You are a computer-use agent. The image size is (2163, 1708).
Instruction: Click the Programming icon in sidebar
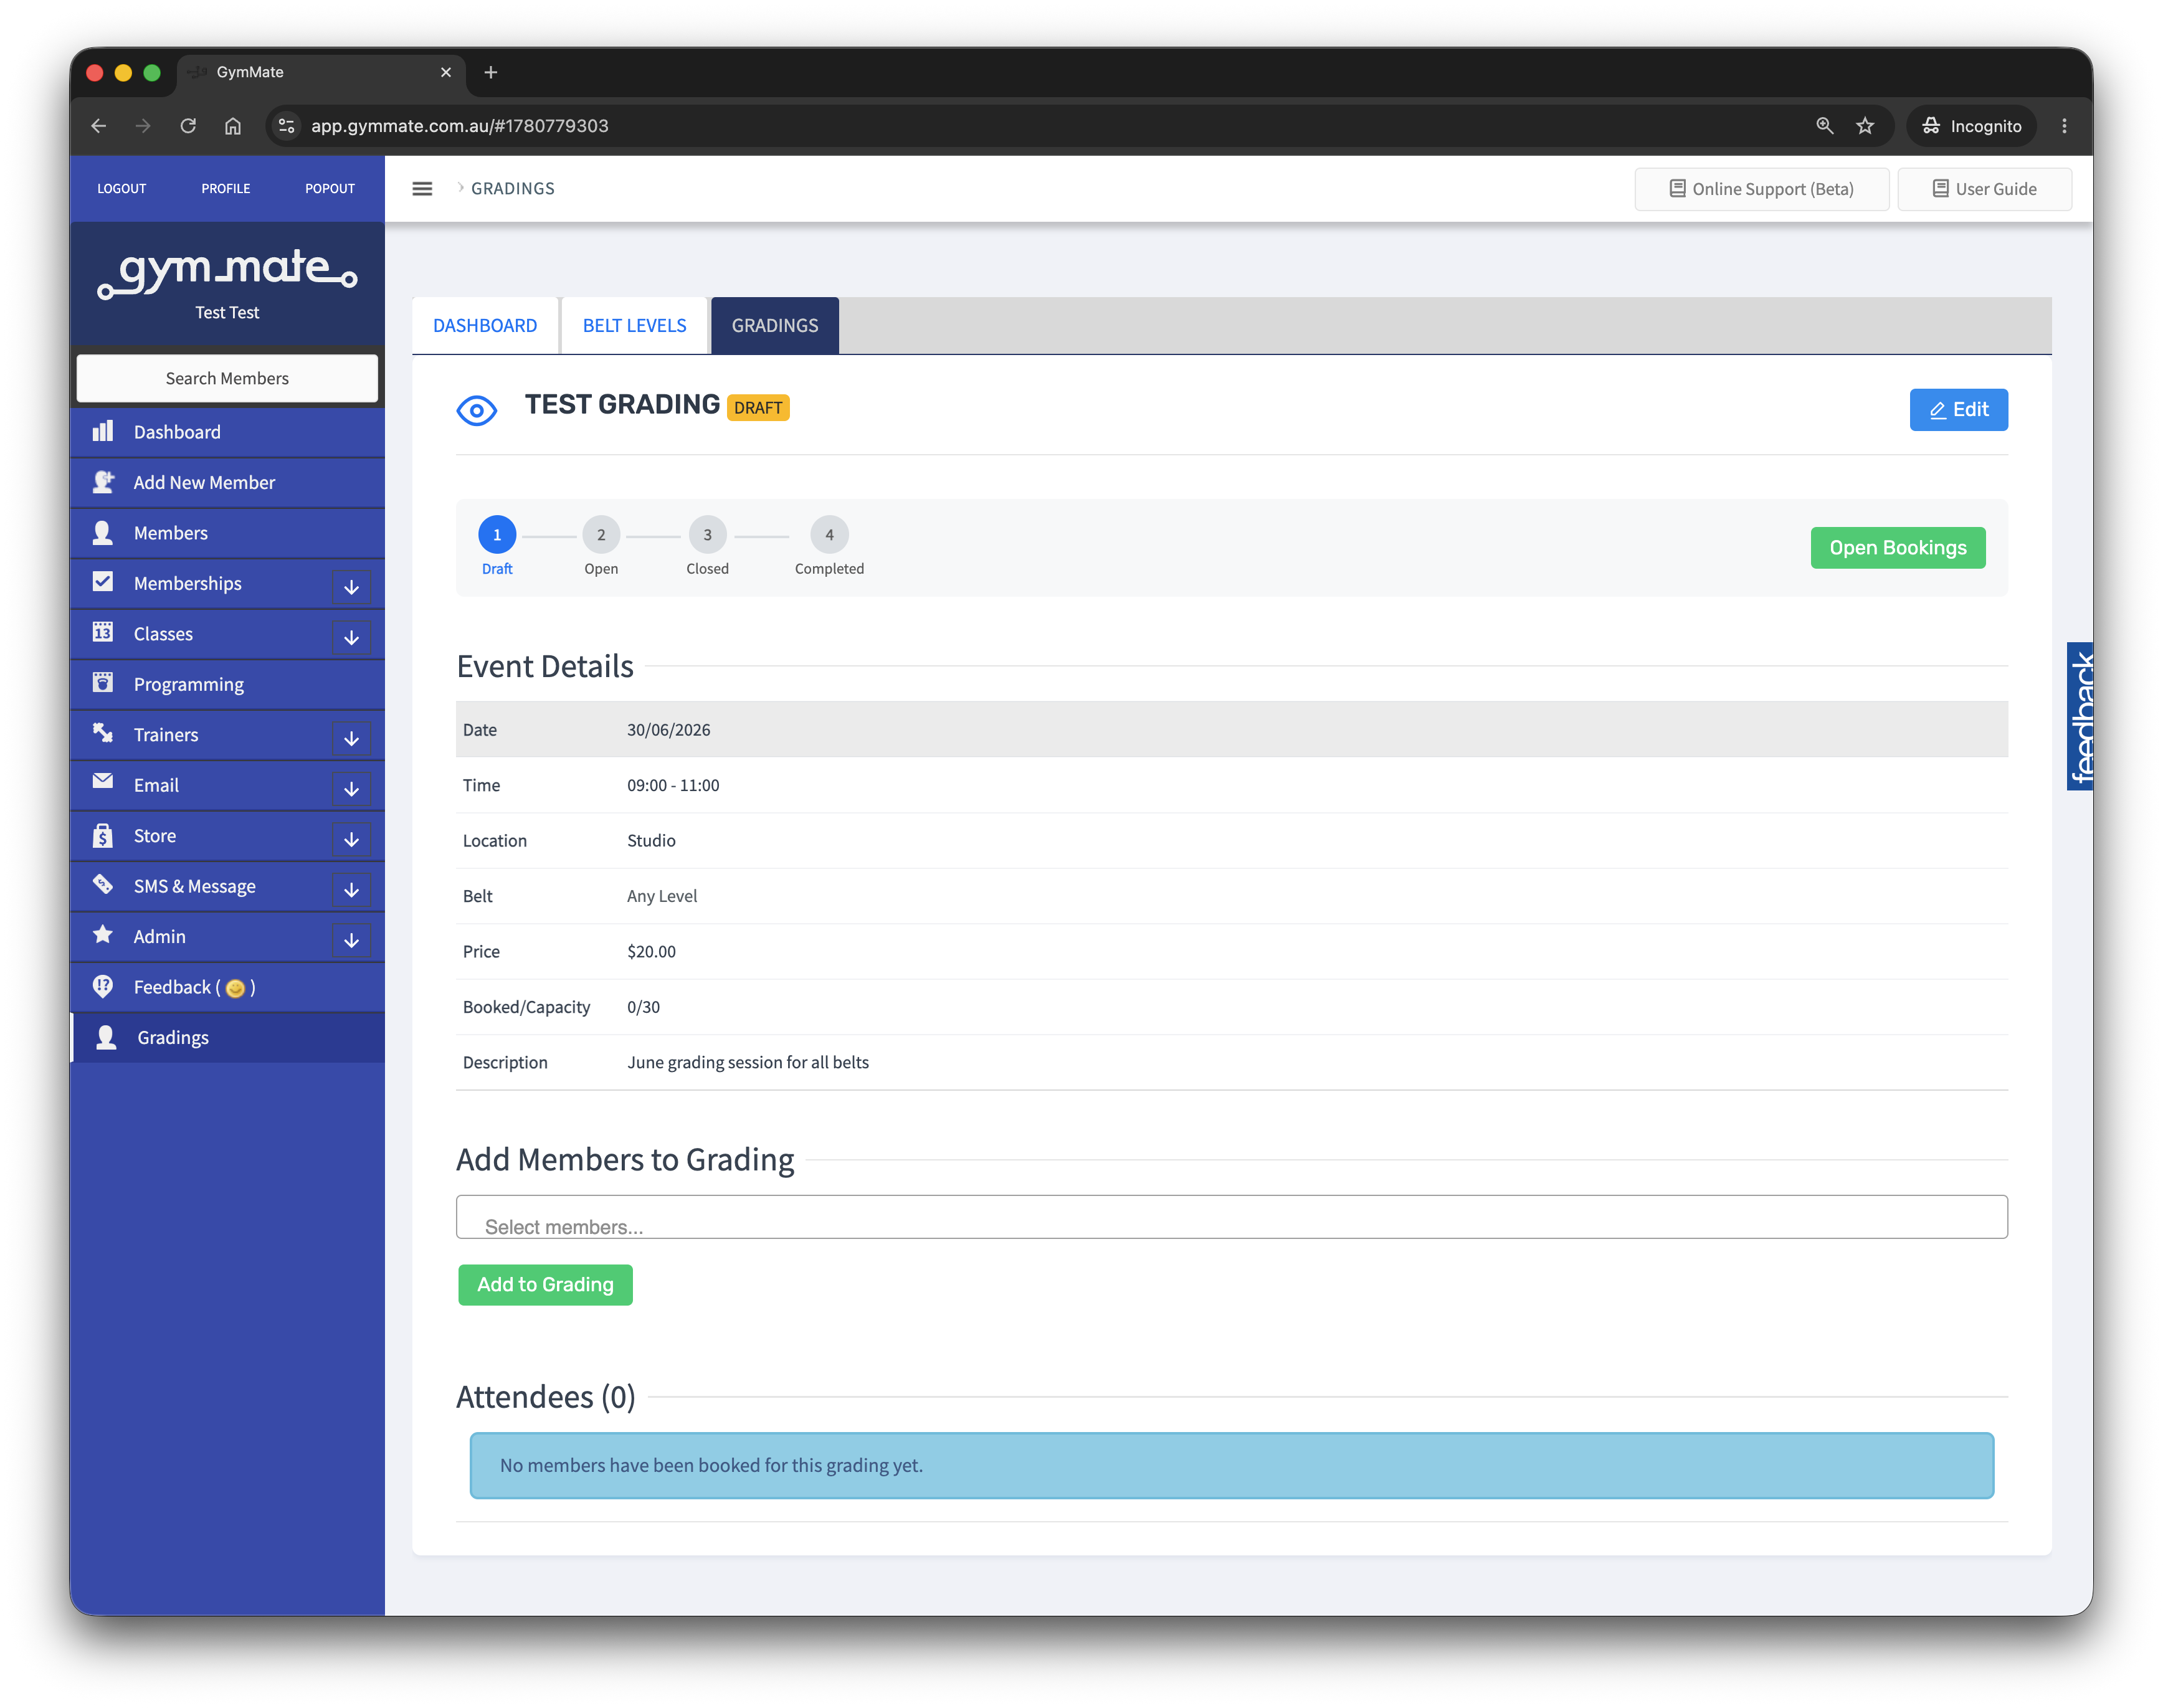click(103, 683)
